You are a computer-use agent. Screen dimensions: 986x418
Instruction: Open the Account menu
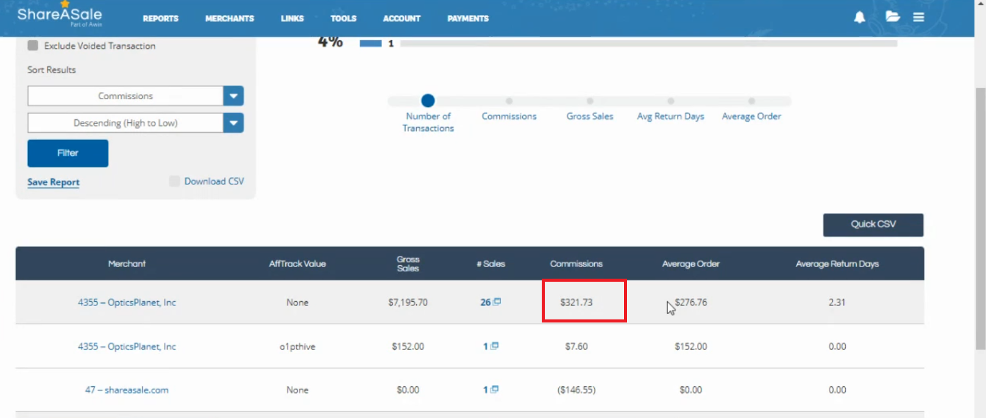pyautogui.click(x=402, y=19)
